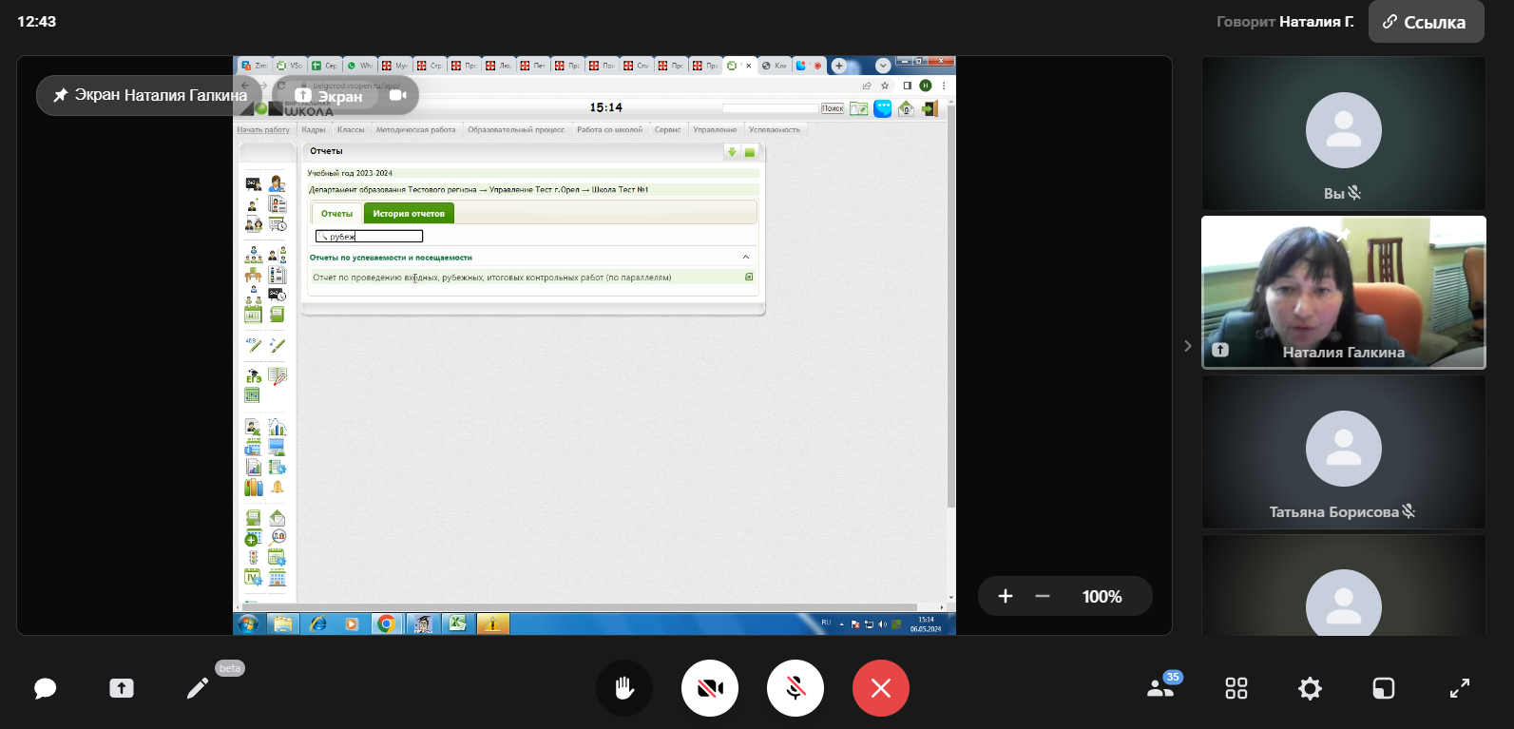Open meeting settings gear

[1310, 688]
